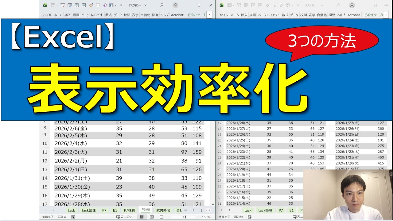The height and width of the screenshot is (221, 393).
Task: Select the format painter brush in left window
Action: [x=91, y=5]
